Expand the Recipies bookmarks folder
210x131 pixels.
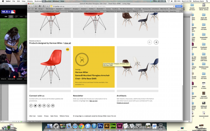point(76,9)
